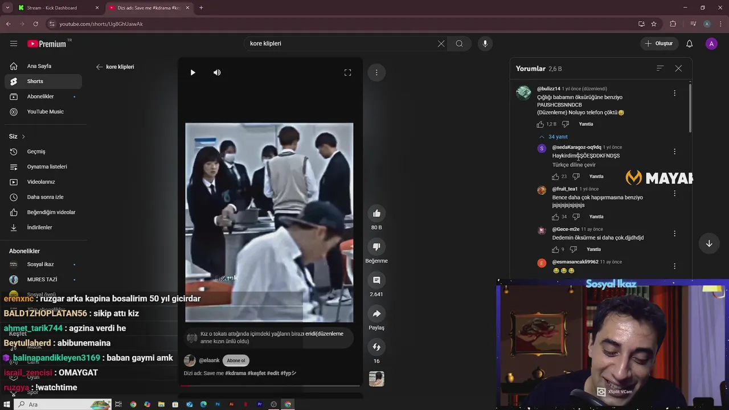Open the YouTube hamburger guide menu
Image resolution: width=729 pixels, height=410 pixels.
coord(14,43)
